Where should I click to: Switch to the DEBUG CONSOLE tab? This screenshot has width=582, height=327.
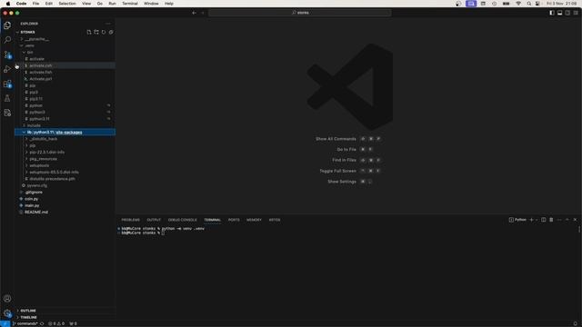click(182, 220)
